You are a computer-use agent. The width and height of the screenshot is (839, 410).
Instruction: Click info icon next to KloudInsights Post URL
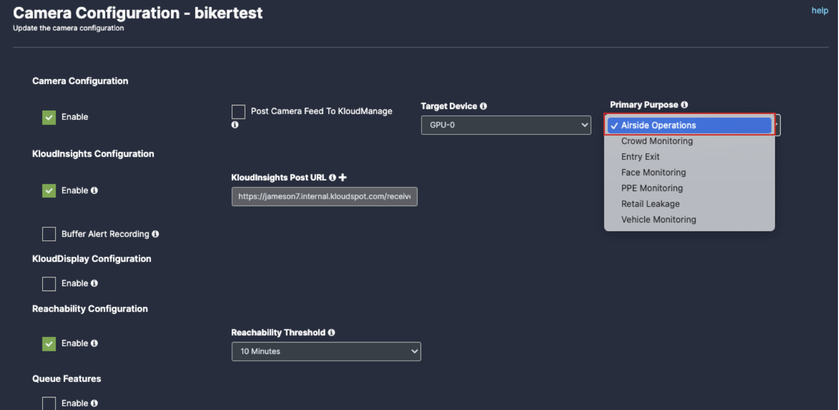(332, 177)
